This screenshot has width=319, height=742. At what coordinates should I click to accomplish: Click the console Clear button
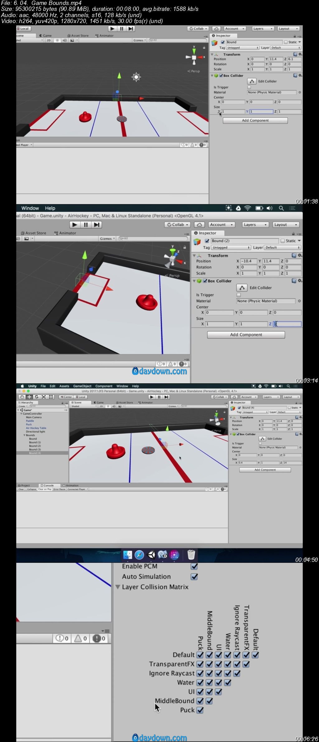[21, 489]
